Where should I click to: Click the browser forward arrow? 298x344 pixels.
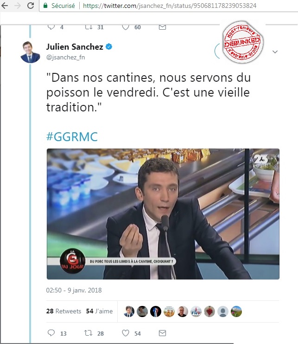click(x=17, y=6)
